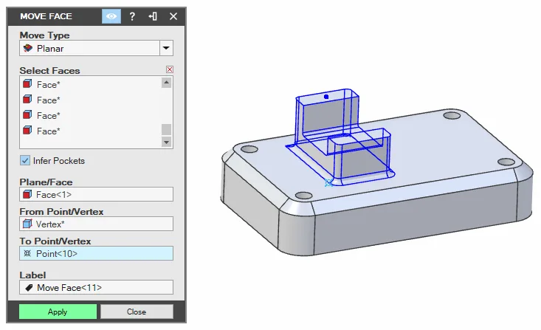This screenshot has width=541, height=330.
Task: Click the Move Face<11> label field
Action: [x=96, y=287]
